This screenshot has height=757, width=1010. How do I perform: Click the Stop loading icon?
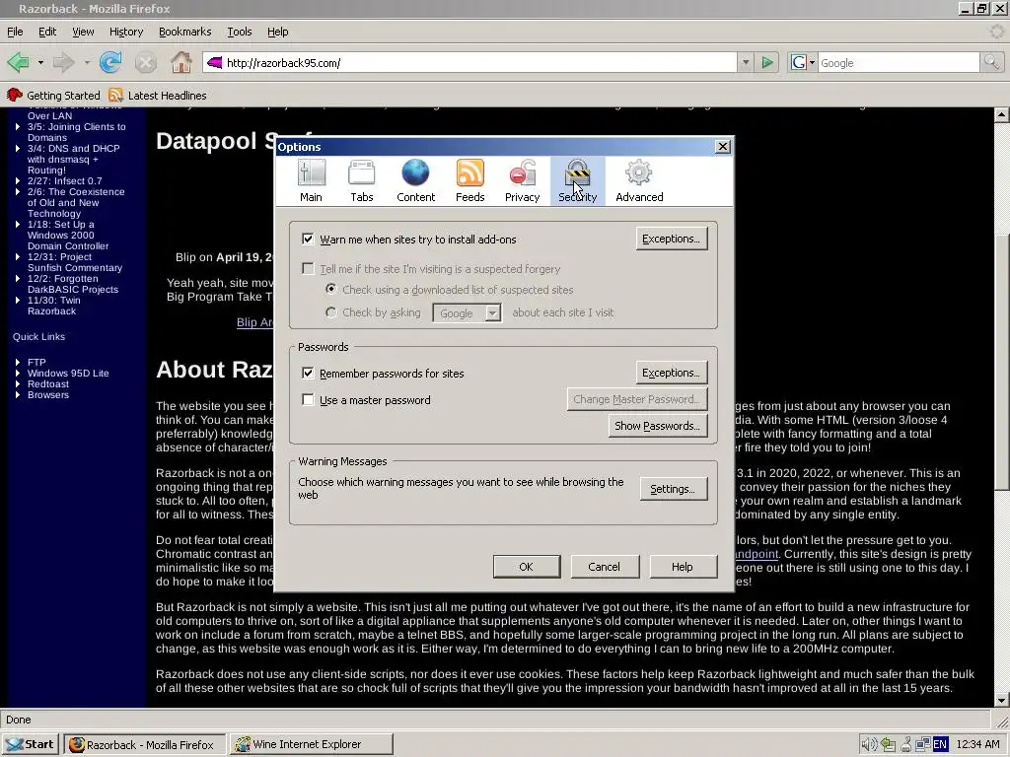(x=146, y=62)
